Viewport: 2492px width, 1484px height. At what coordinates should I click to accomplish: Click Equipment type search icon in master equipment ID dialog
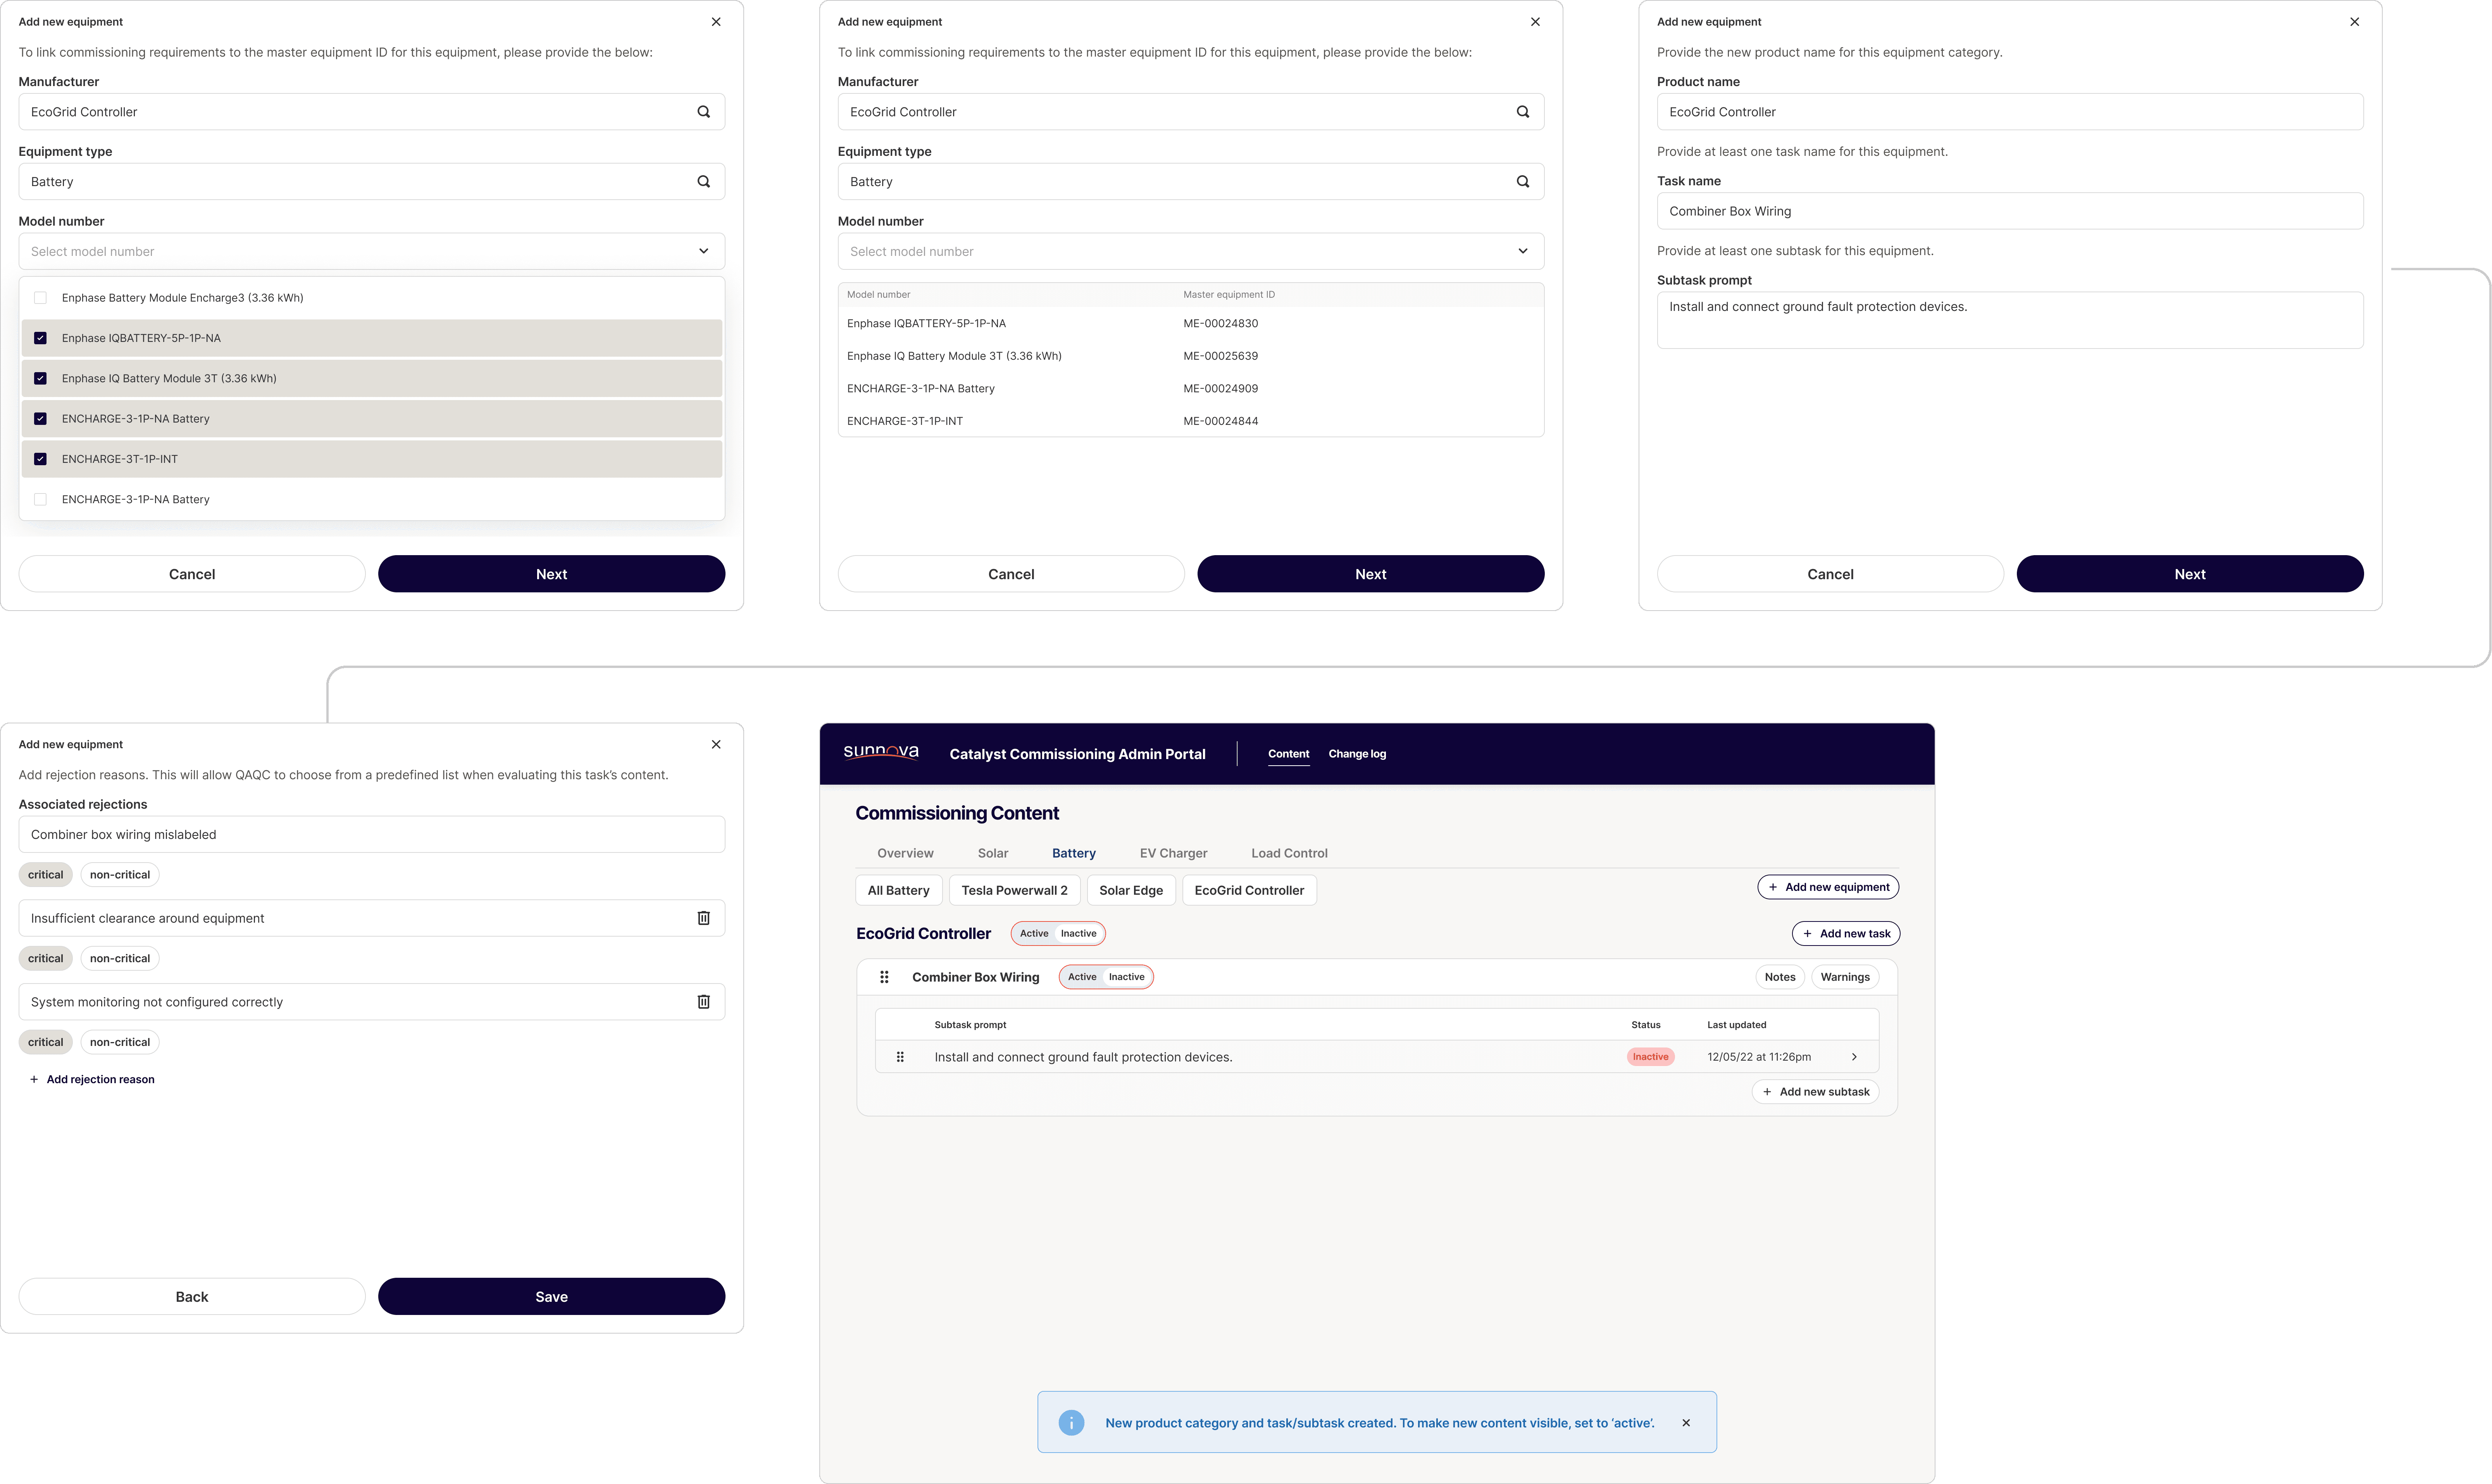click(1522, 182)
